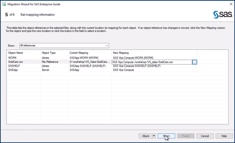This screenshot has height=143, width=235.
Task: Proceed with the Next button
Action: coord(166,136)
